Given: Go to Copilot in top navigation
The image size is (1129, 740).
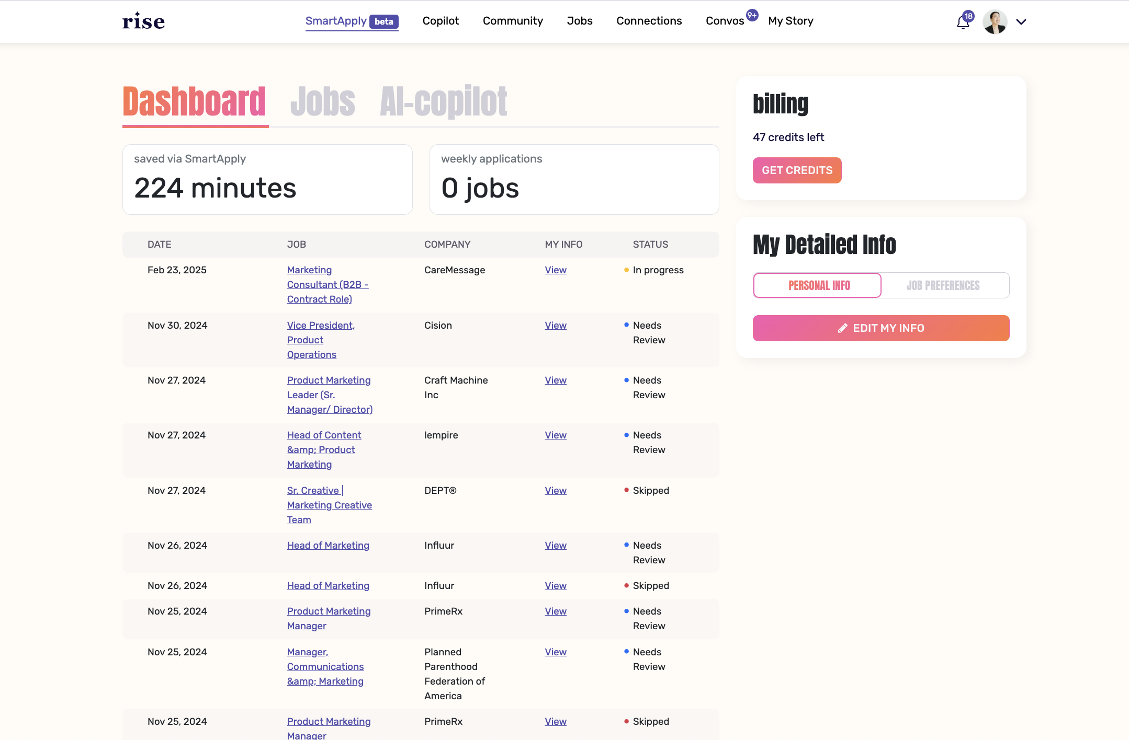Looking at the screenshot, I should pyautogui.click(x=441, y=21).
